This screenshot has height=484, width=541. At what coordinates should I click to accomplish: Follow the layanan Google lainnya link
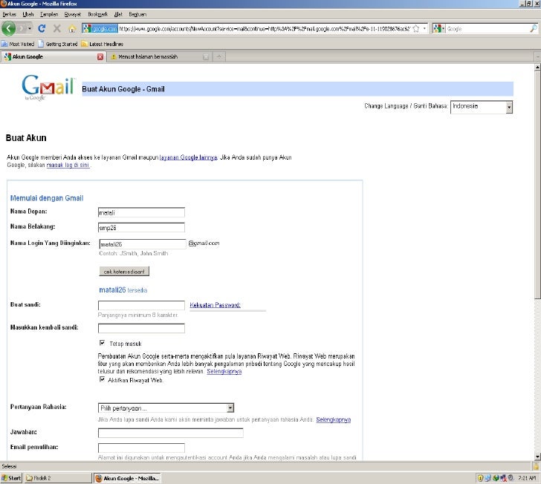(x=189, y=157)
